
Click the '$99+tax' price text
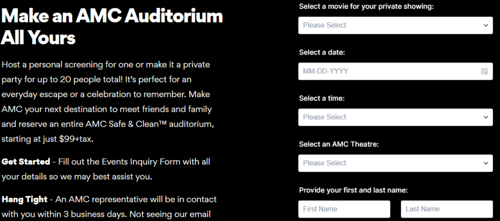[76, 139]
